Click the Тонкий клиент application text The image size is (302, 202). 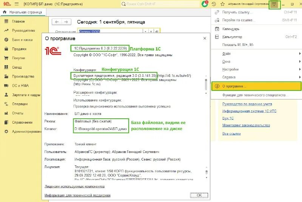86,144
